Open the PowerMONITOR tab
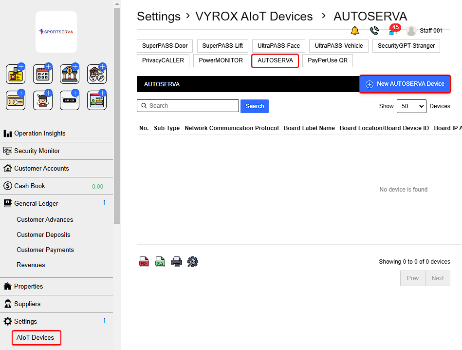Viewport: 462px width, 350px height. tap(221, 60)
